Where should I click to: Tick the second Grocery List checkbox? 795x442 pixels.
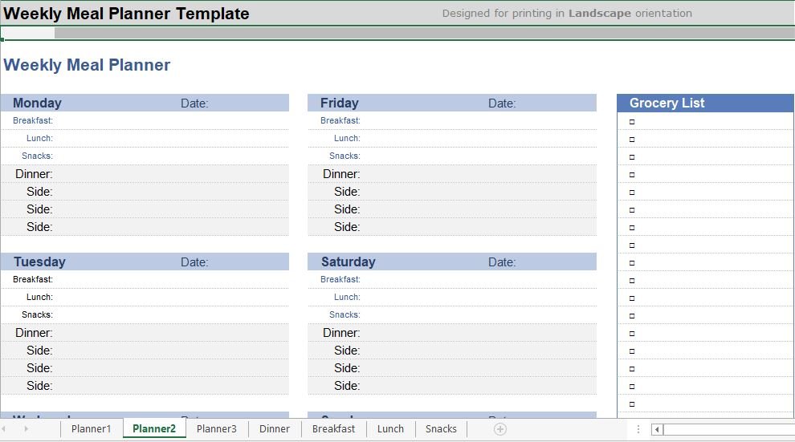[632, 140]
